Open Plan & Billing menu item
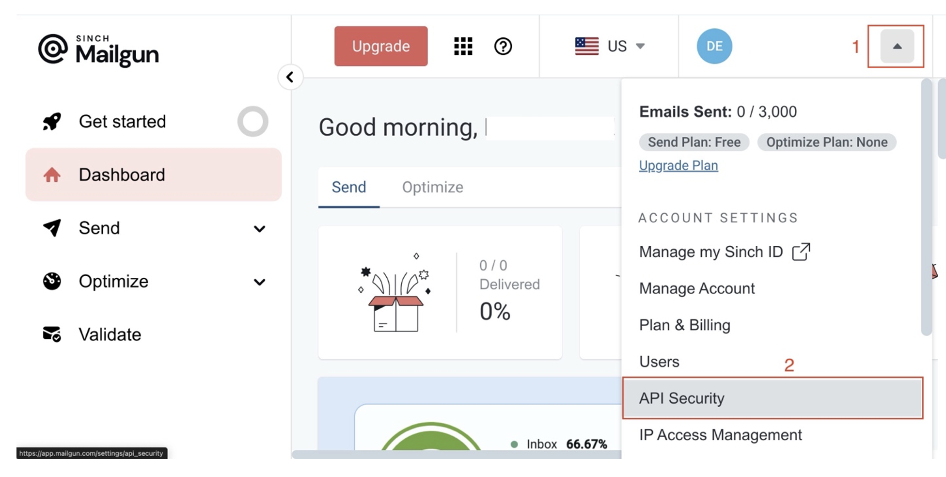This screenshot has height=477, width=946. (x=684, y=325)
